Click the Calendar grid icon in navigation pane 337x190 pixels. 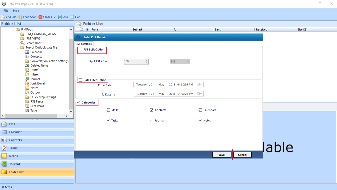pyautogui.click(x=4, y=132)
